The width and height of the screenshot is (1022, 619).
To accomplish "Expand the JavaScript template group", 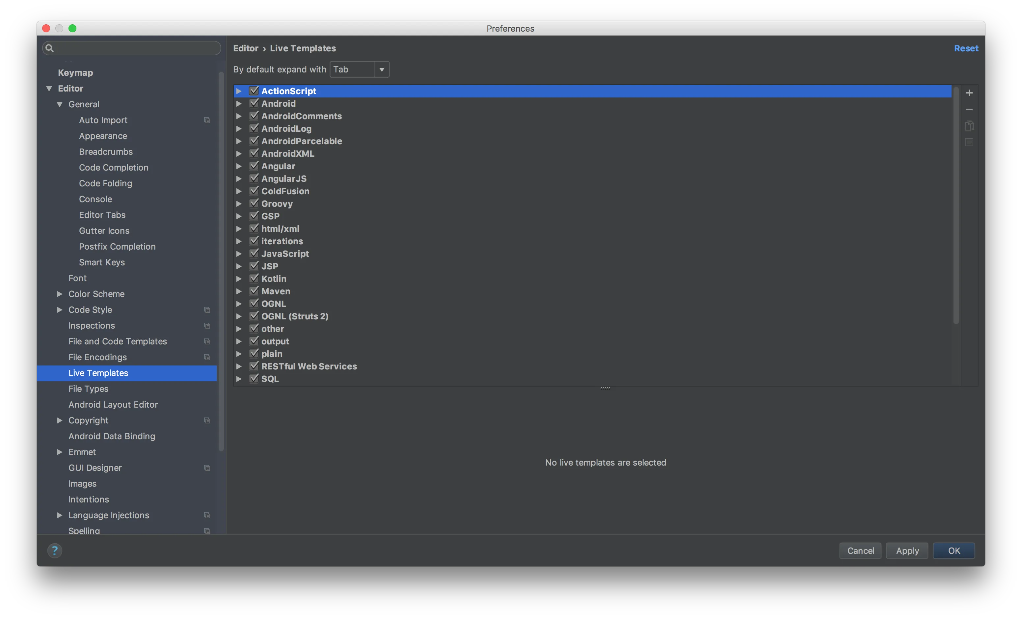I will pos(239,254).
